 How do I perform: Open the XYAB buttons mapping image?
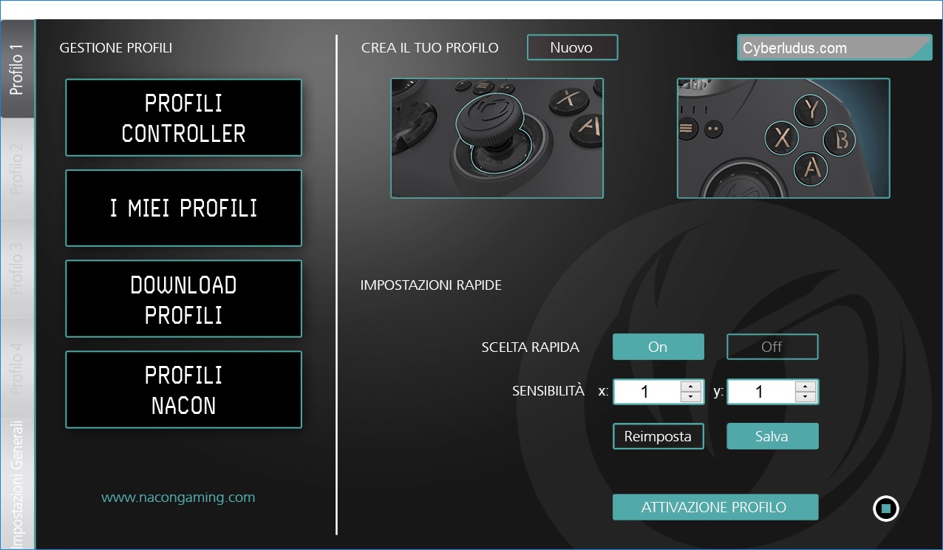coord(783,138)
